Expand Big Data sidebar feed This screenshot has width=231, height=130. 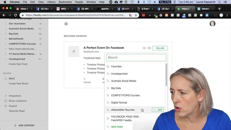coord(6,34)
